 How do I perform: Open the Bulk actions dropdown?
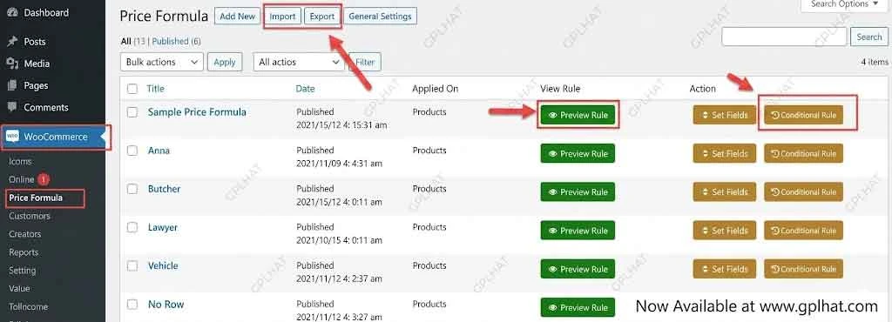point(162,62)
